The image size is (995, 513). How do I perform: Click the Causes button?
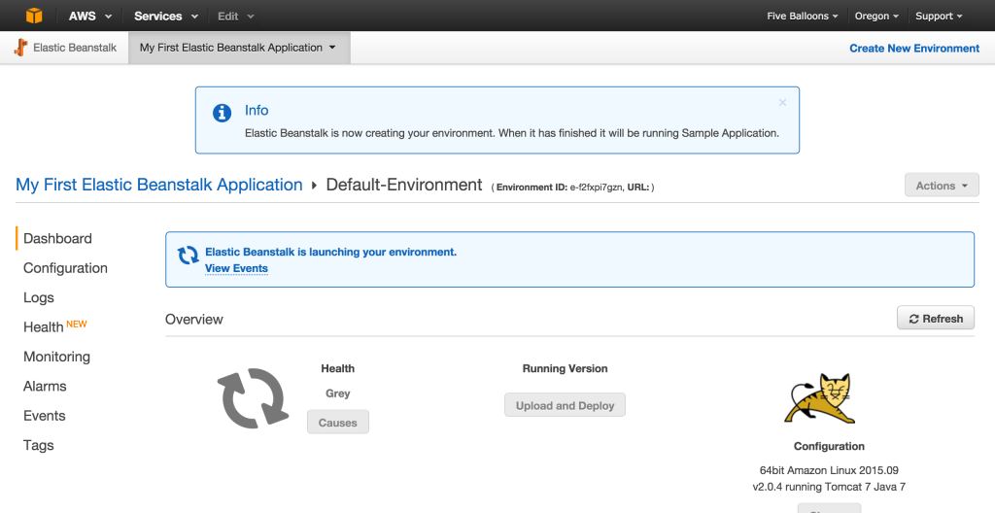click(x=337, y=423)
